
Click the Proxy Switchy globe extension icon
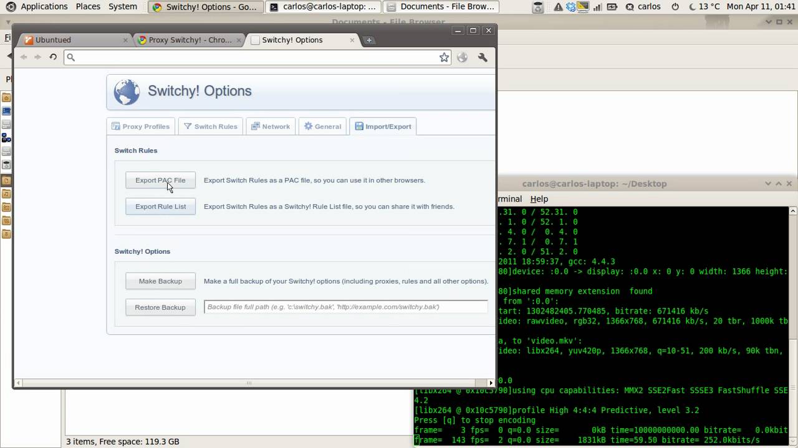click(x=462, y=57)
